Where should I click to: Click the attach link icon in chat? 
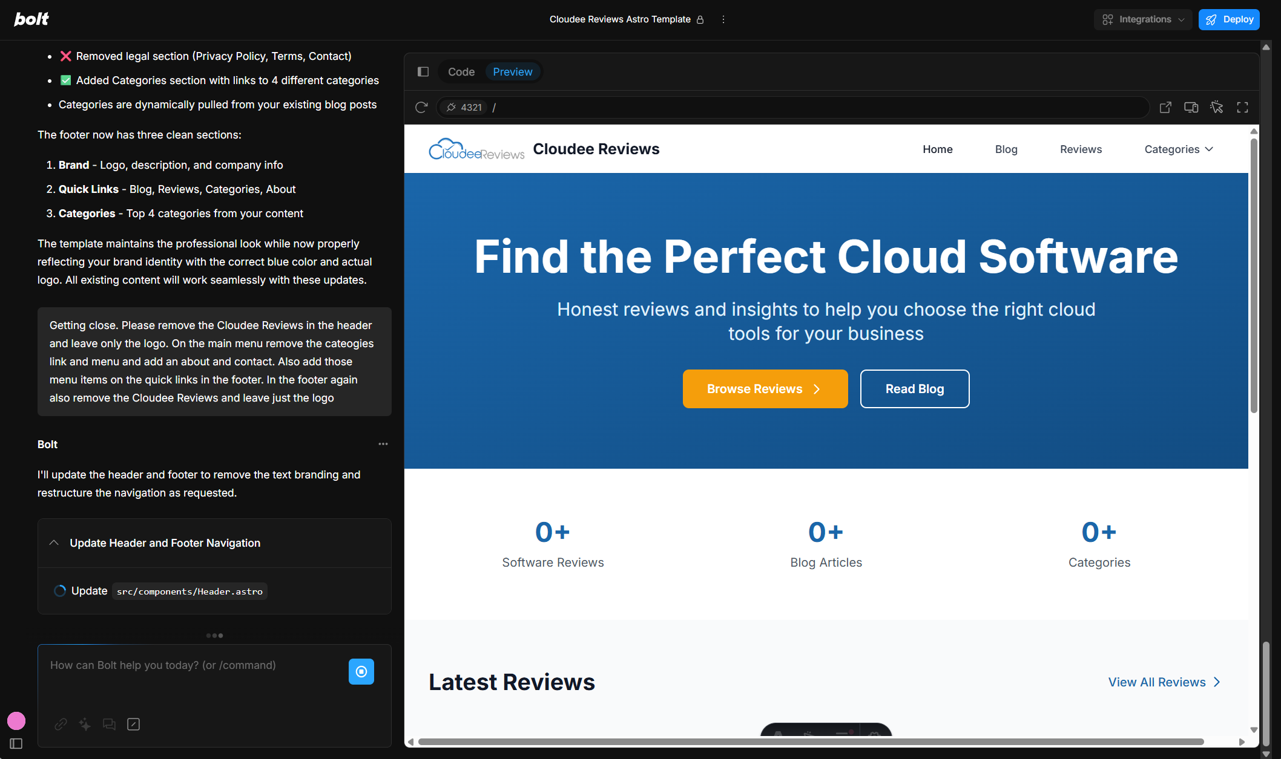pos(61,724)
